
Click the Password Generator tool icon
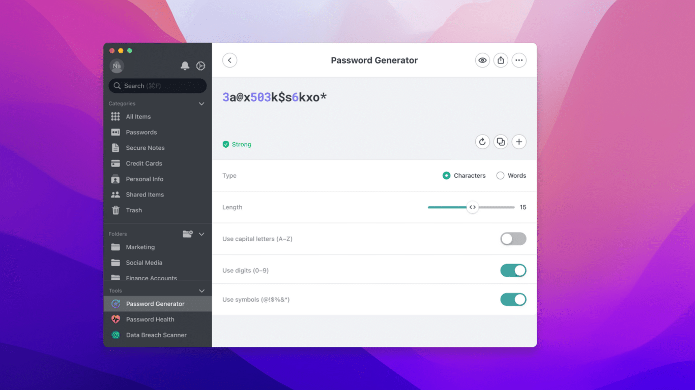coord(115,304)
